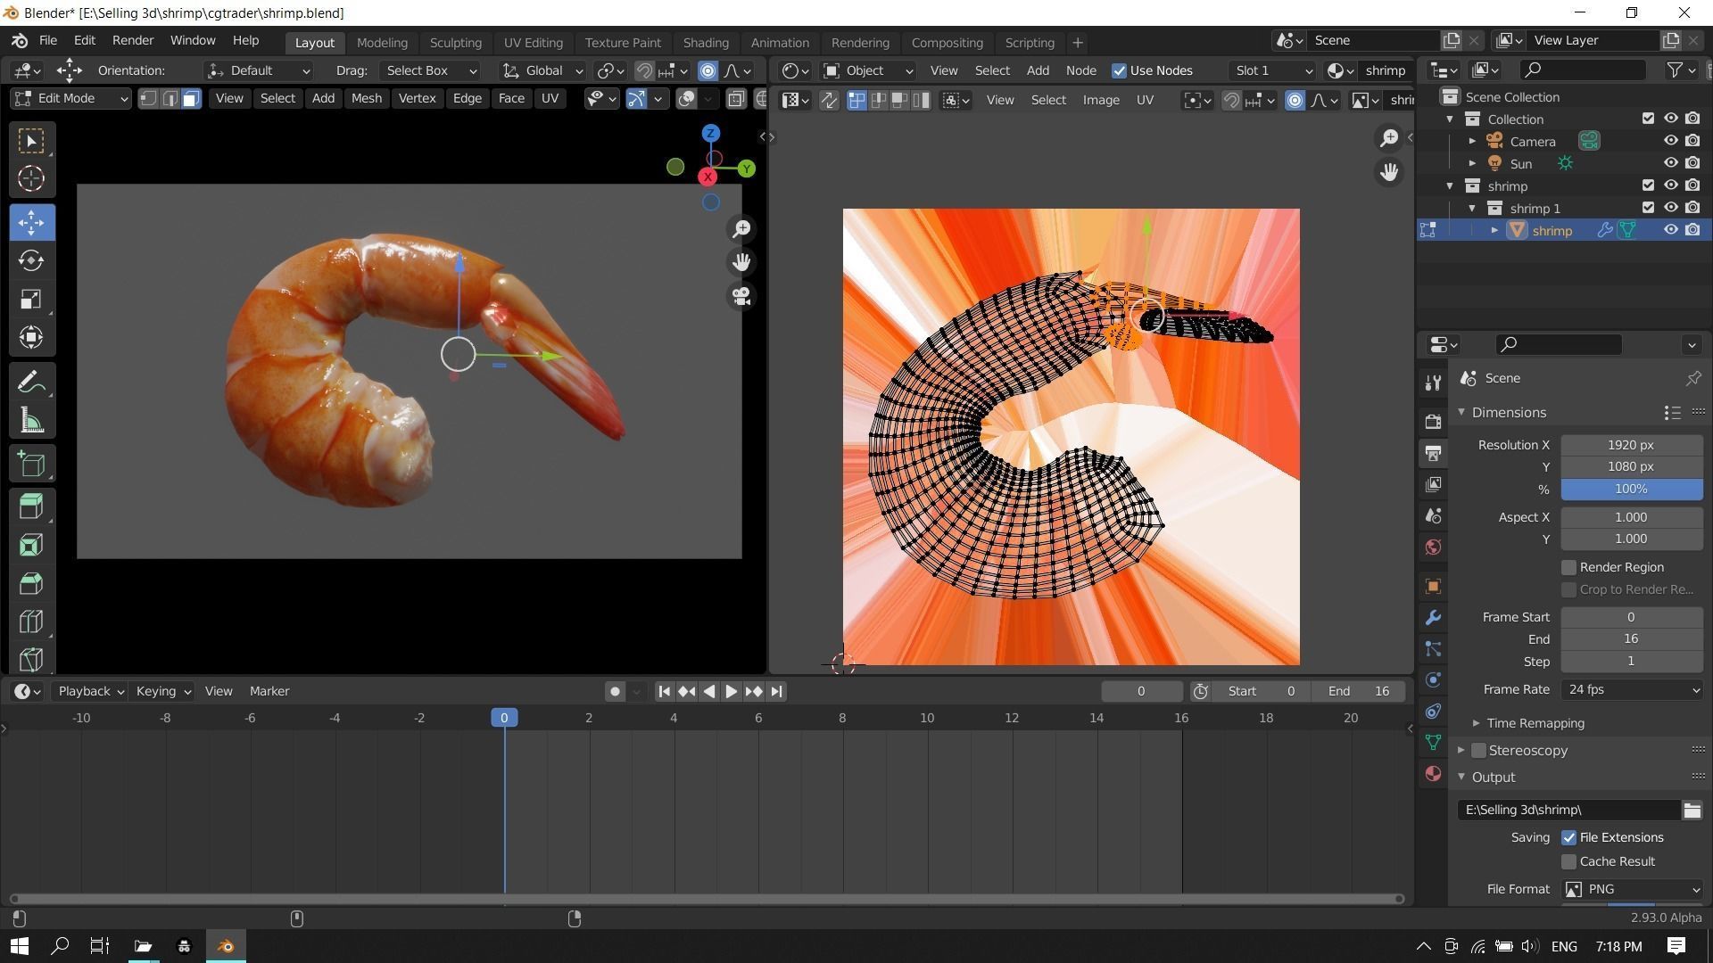Click zoom magnifier in UV editor
Screen dimensions: 1713x963
pyautogui.click(x=1389, y=137)
